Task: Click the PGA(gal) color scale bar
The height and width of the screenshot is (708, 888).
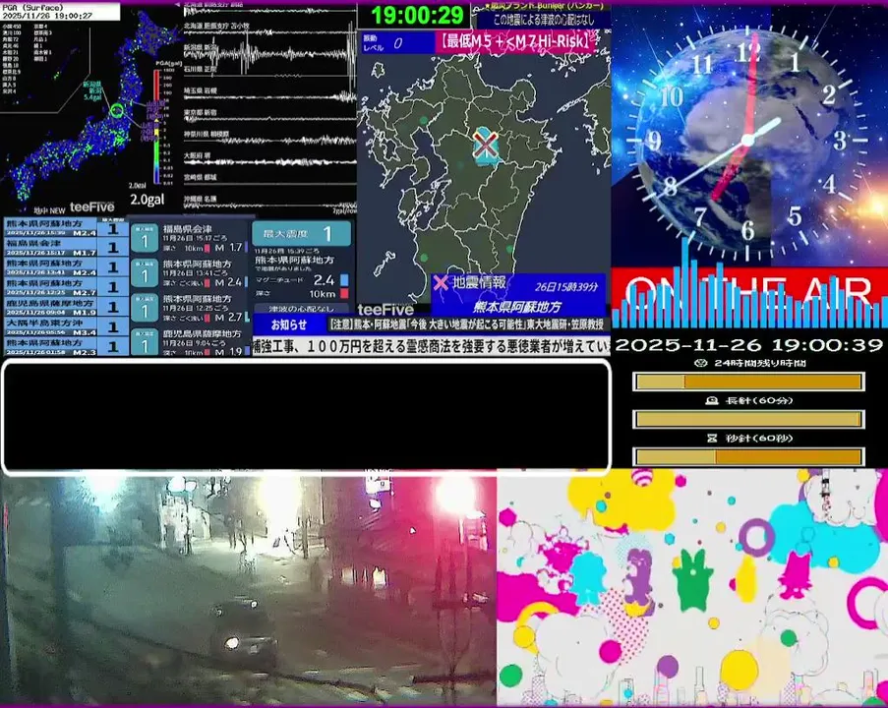Action: 157,127
